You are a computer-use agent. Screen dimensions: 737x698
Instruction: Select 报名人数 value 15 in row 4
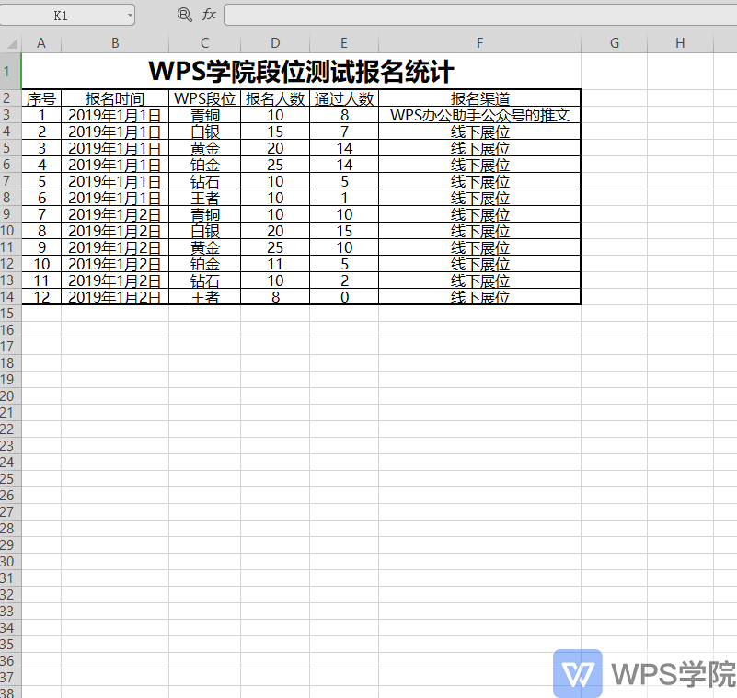[275, 132]
